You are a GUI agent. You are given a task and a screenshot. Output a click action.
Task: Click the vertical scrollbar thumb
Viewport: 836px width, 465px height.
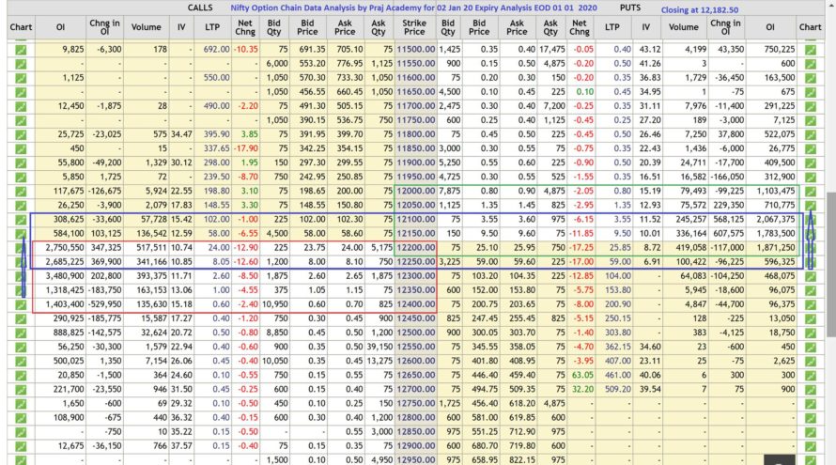(x=830, y=265)
